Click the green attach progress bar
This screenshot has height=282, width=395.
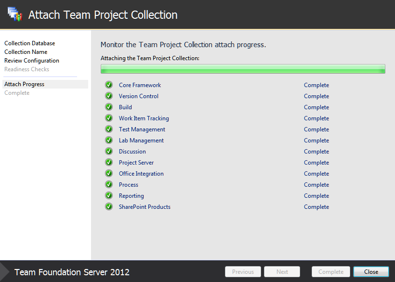point(243,69)
